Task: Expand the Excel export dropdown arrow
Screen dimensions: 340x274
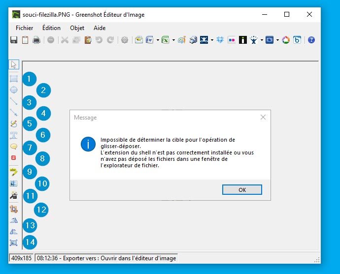Action: [x=173, y=40]
